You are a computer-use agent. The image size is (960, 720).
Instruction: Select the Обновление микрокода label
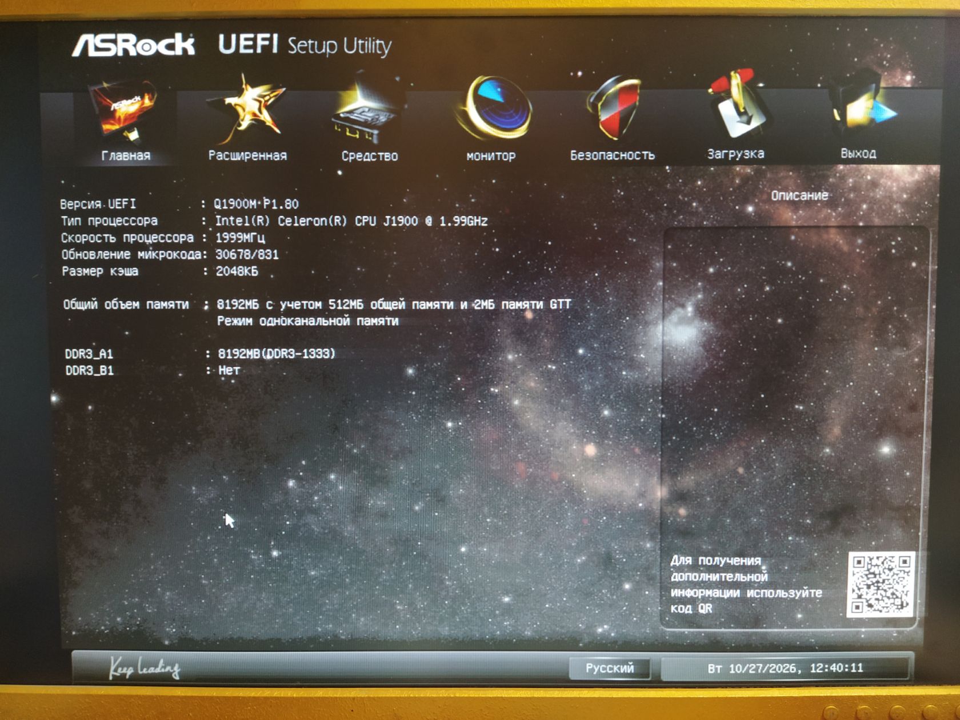pos(131,254)
